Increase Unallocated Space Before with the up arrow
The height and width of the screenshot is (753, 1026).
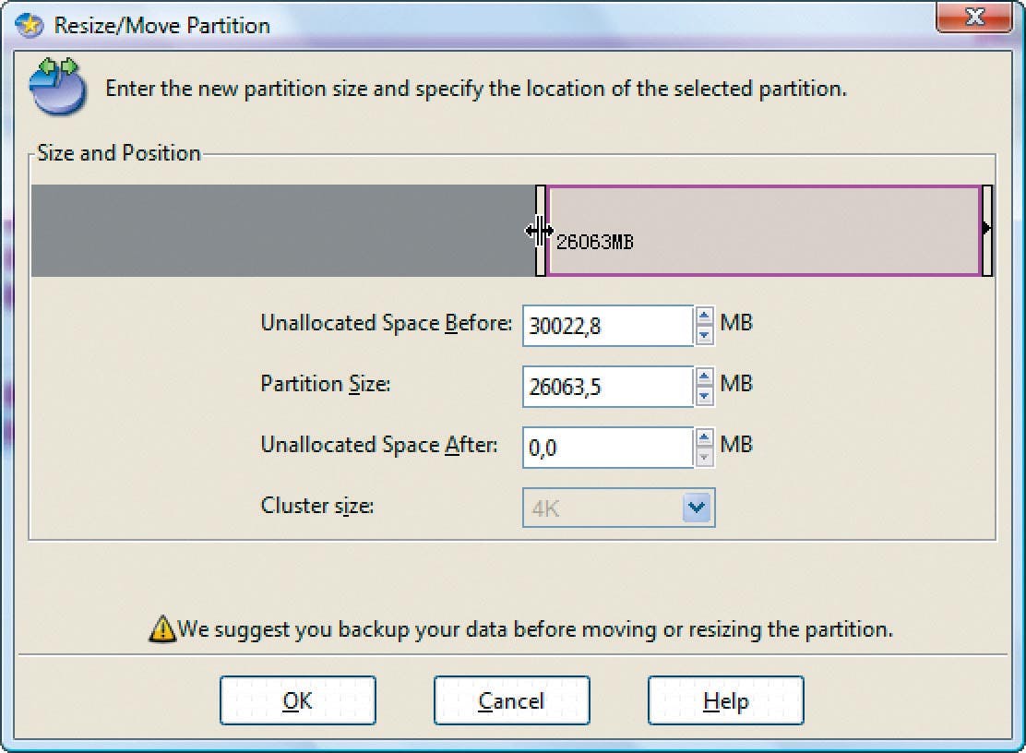pos(705,316)
